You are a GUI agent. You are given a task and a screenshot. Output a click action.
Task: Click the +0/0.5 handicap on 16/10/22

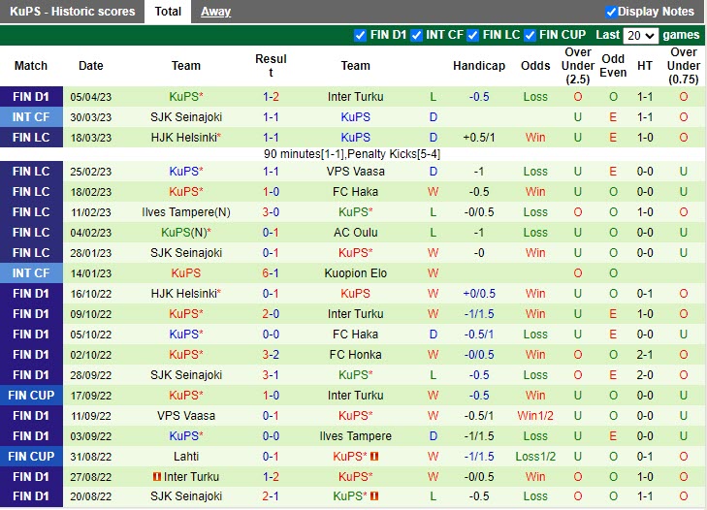click(479, 294)
